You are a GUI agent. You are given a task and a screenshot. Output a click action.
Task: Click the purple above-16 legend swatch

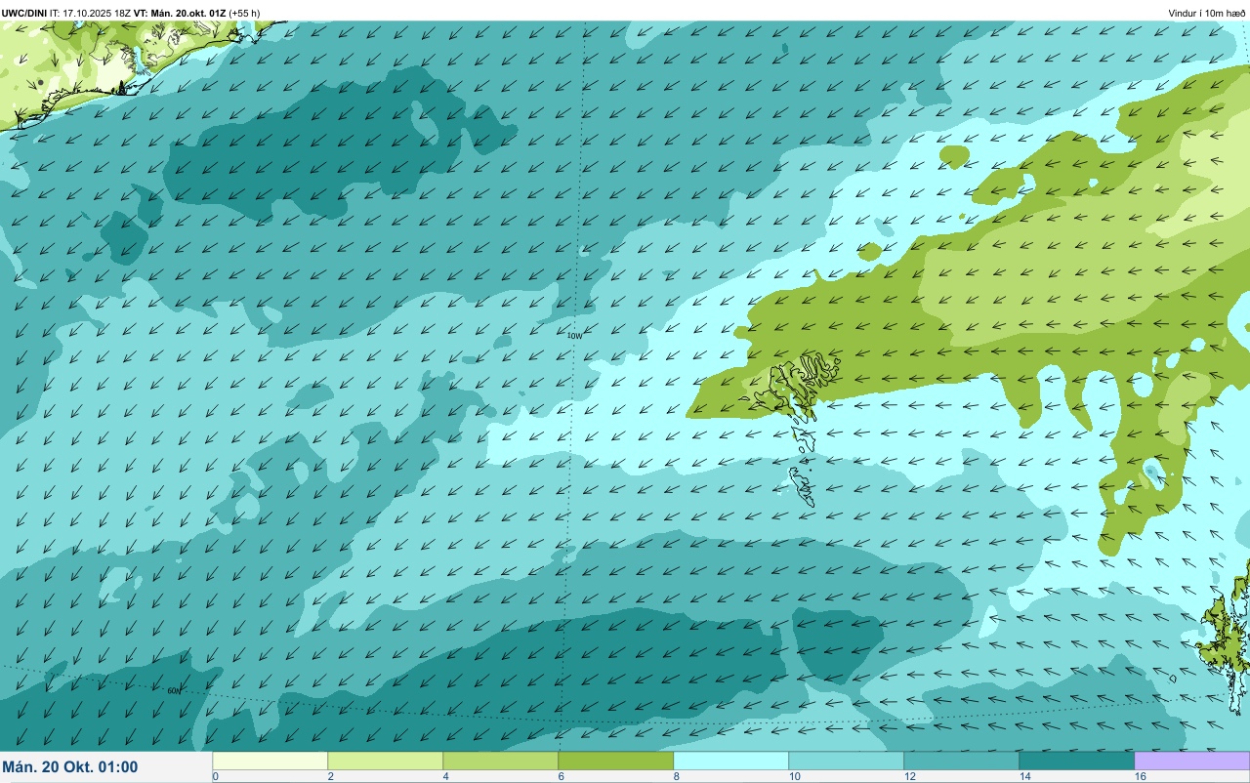point(1191,761)
